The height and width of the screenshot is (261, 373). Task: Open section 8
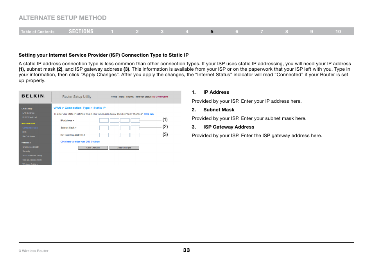[287, 32]
